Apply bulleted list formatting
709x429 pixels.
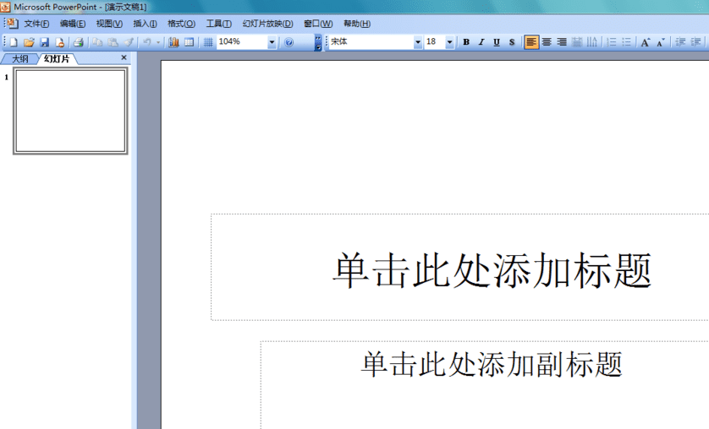pyautogui.click(x=626, y=42)
